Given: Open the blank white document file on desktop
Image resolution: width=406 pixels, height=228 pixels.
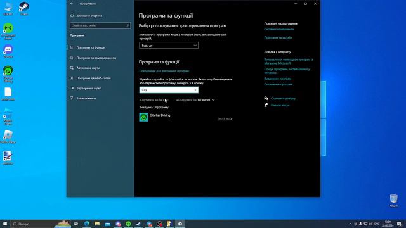Looking at the screenshot, I should coord(8,94).
